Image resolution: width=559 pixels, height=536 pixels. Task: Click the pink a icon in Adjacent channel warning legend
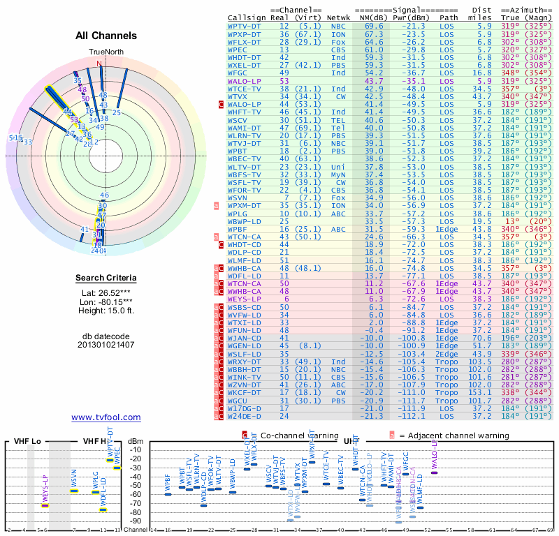coord(392,435)
